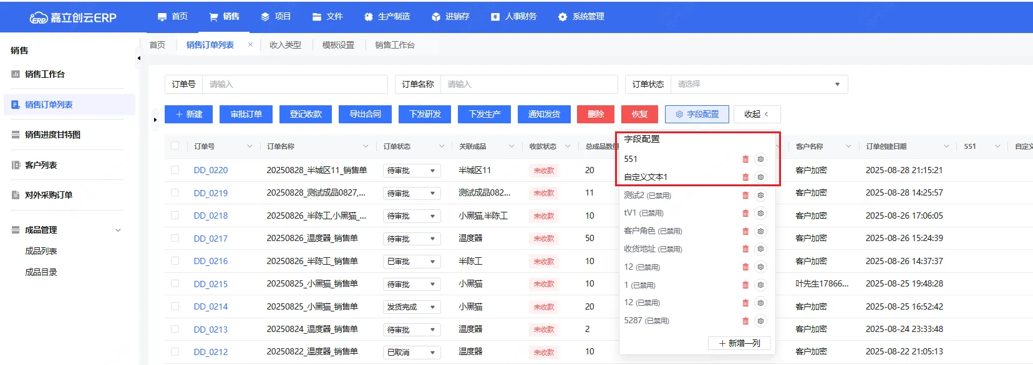Viewport: 1033px width, 365px height.
Task: Click the delete trash icon for field 551
Action: coord(745,159)
